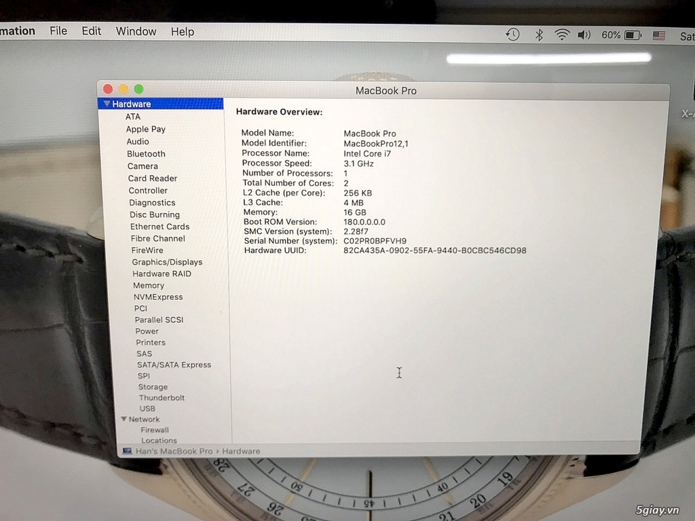The width and height of the screenshot is (695, 521).
Task: Click the Boot ROM Version value 180.0.0.0.0
Action: 364,222
